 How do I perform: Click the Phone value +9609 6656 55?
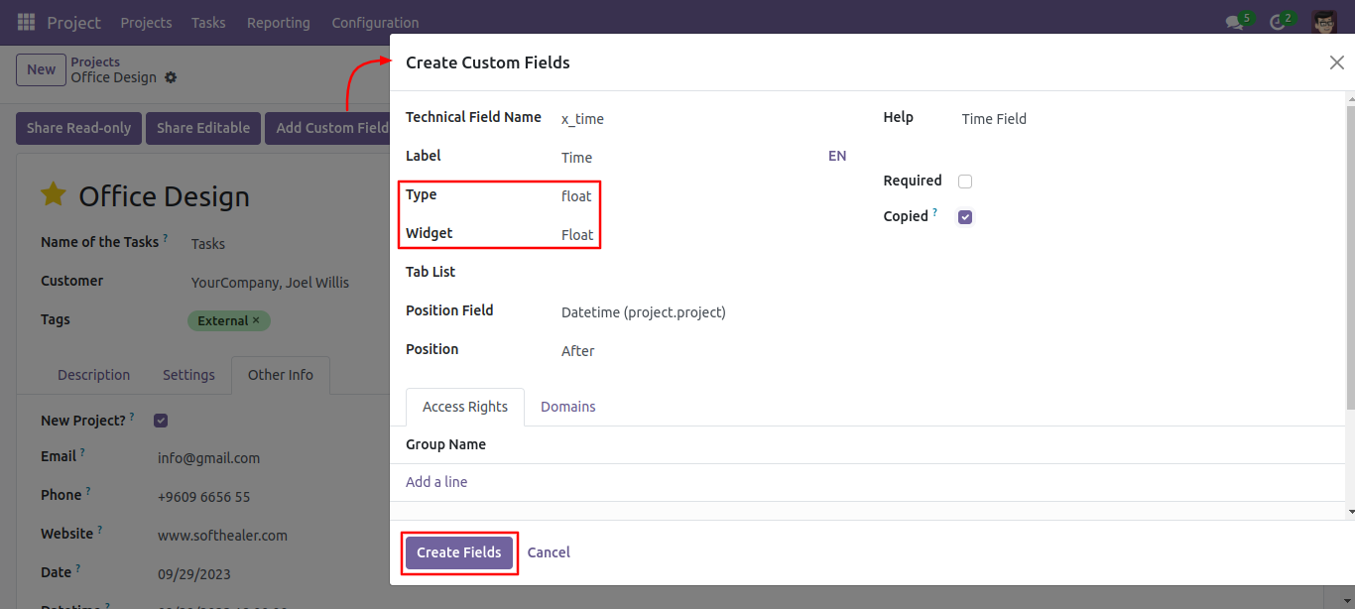point(203,497)
